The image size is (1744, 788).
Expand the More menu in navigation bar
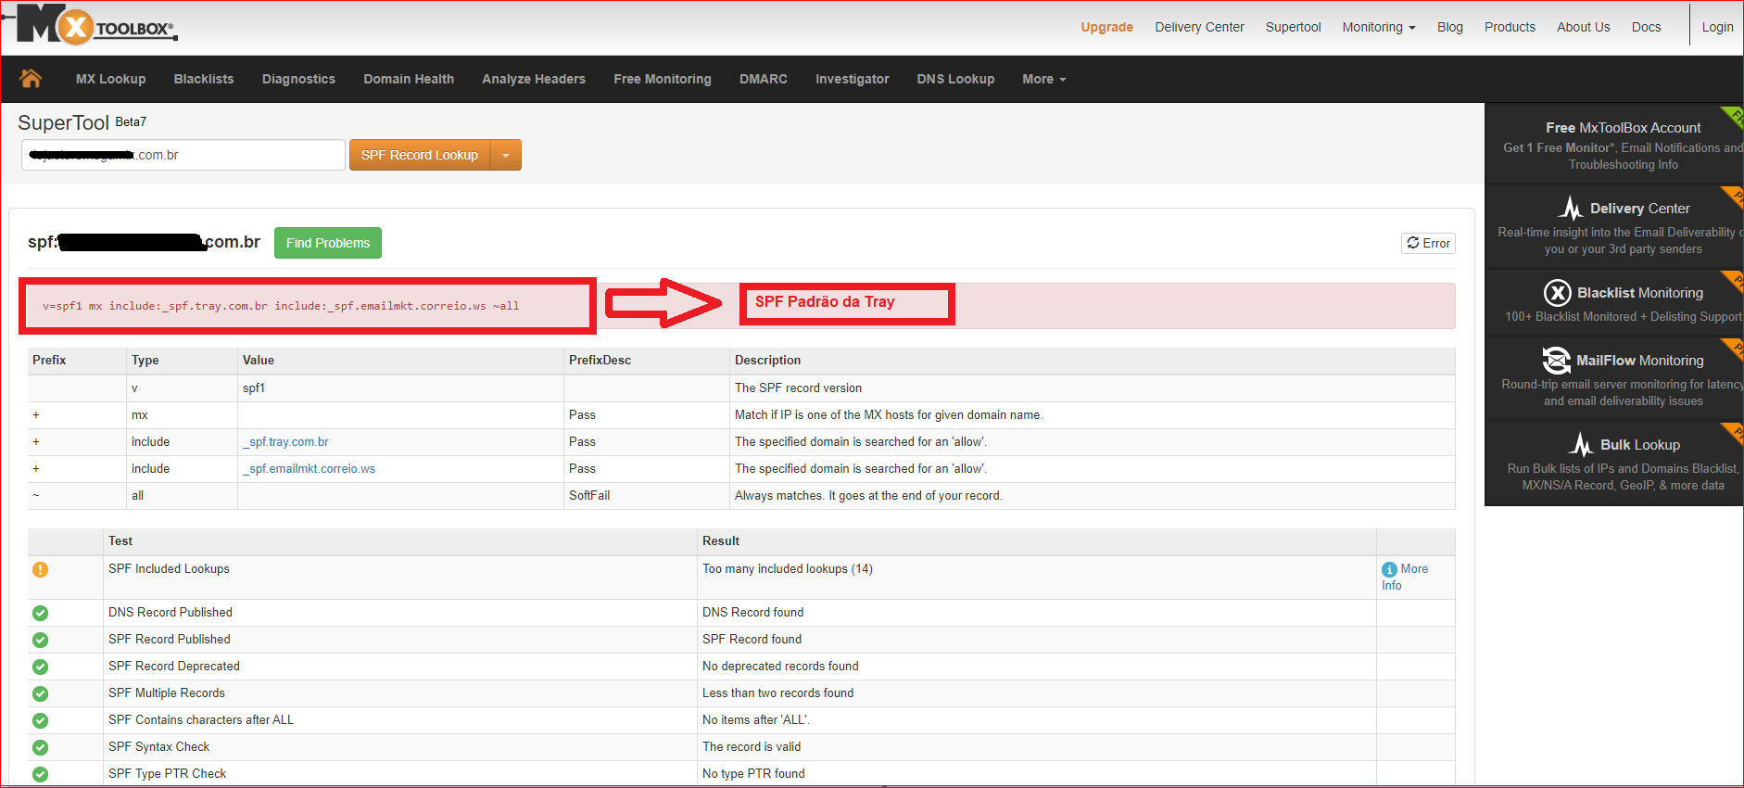click(1044, 79)
